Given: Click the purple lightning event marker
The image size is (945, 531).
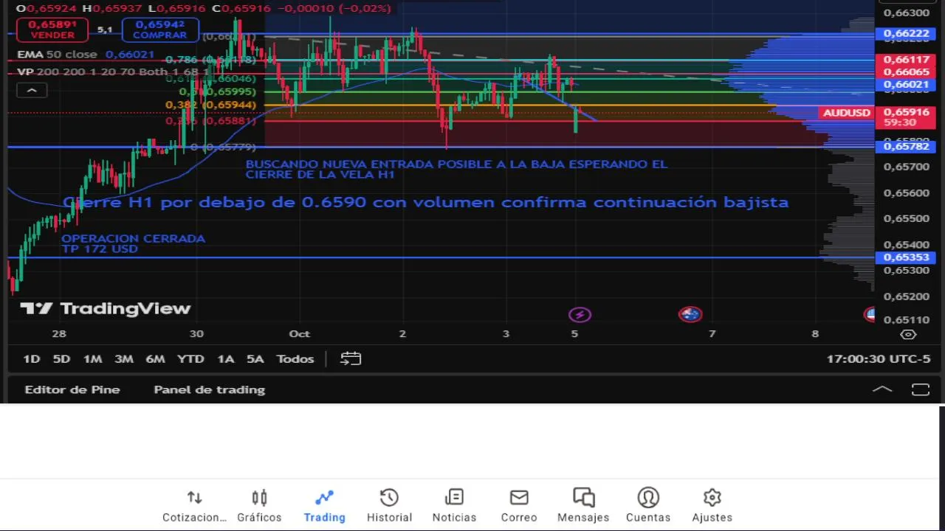Looking at the screenshot, I should tap(580, 315).
